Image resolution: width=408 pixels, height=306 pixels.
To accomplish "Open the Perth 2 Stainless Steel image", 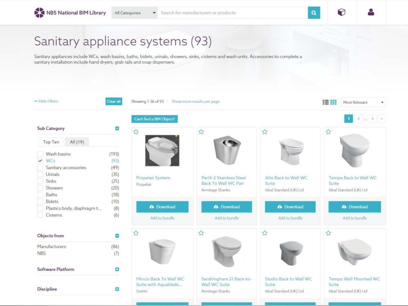I will click(227, 150).
